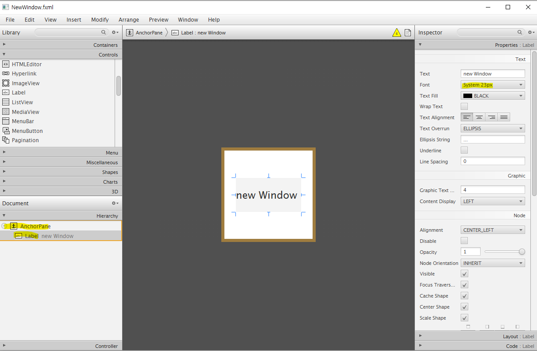Click the Label icon in Library
This screenshot has width=537, height=351.
pyautogui.click(x=6, y=93)
